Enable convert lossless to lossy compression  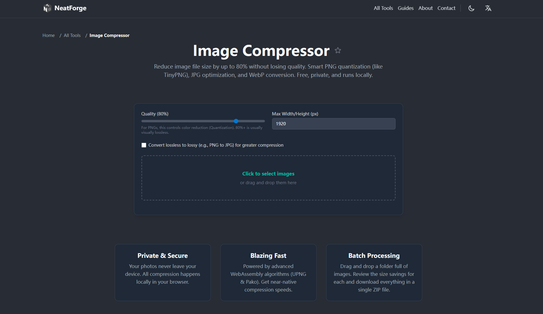144,145
